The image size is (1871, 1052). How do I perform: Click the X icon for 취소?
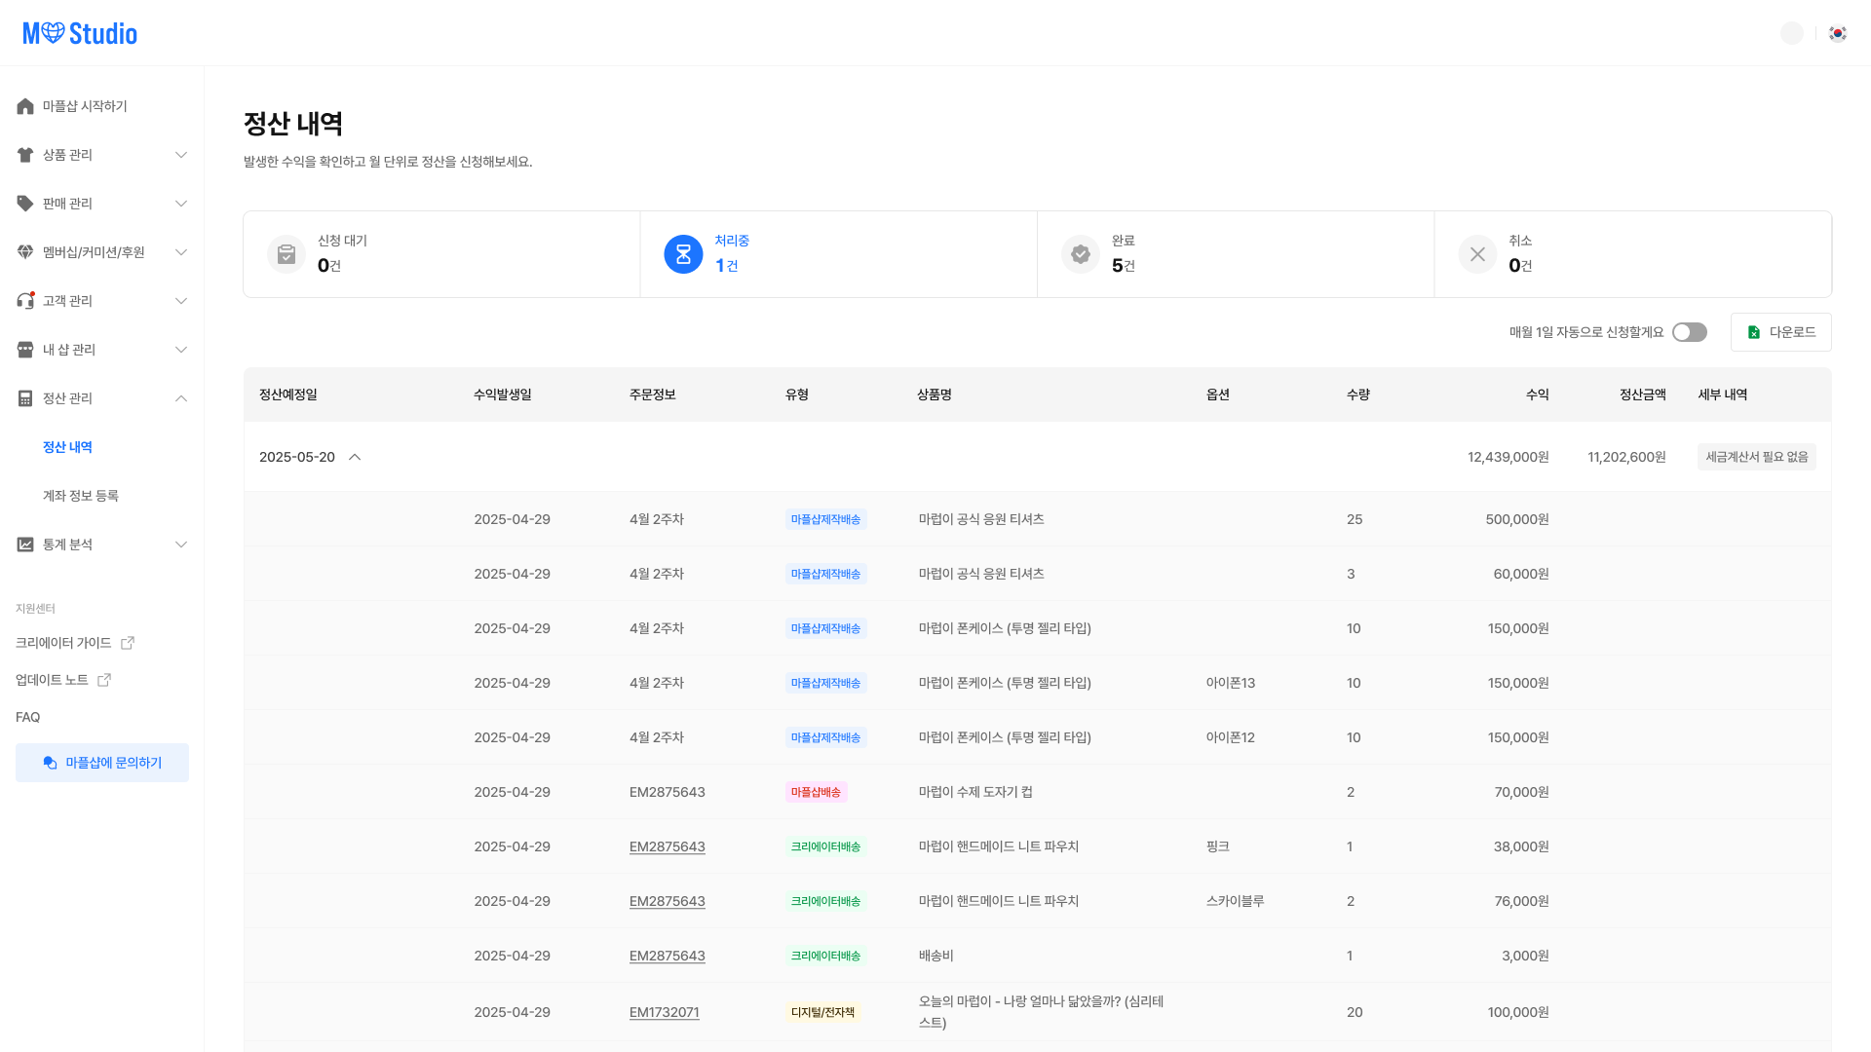click(1477, 254)
